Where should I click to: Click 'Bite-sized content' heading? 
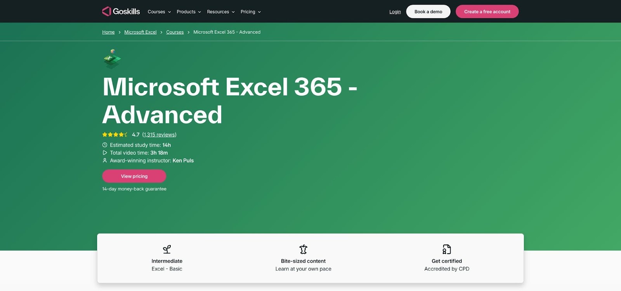click(x=304, y=261)
